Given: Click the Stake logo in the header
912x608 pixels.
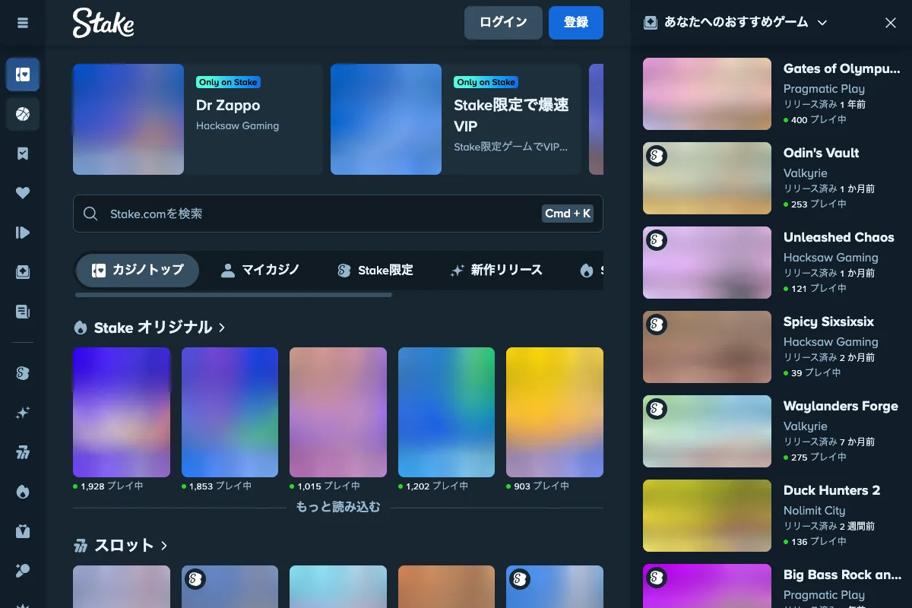Looking at the screenshot, I should point(103,24).
